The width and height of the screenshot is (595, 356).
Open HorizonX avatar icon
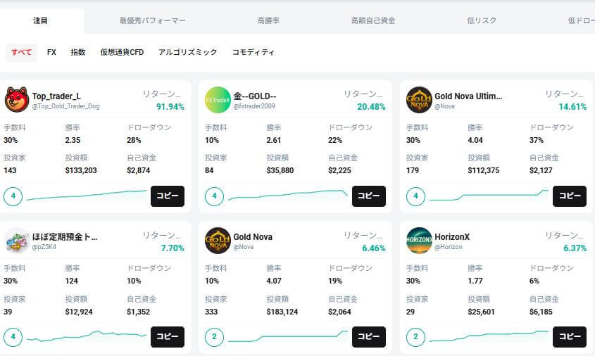tap(419, 241)
